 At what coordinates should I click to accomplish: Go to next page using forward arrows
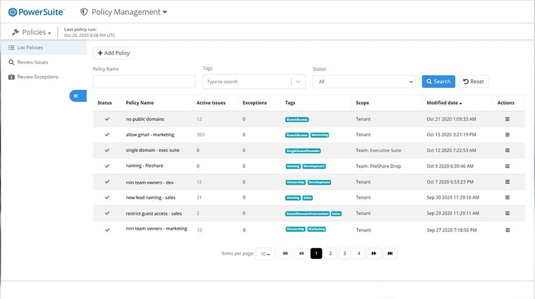[374, 254]
